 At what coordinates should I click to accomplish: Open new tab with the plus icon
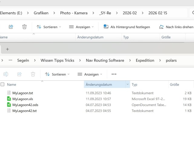[x=8, y=49]
